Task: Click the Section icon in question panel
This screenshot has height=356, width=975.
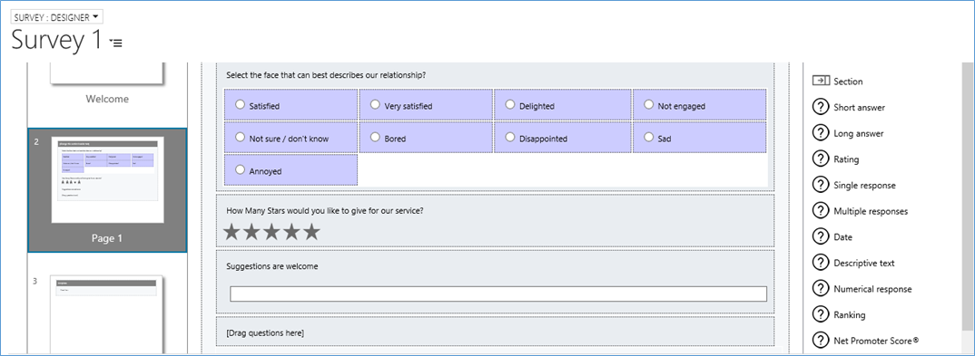Action: 821,81
